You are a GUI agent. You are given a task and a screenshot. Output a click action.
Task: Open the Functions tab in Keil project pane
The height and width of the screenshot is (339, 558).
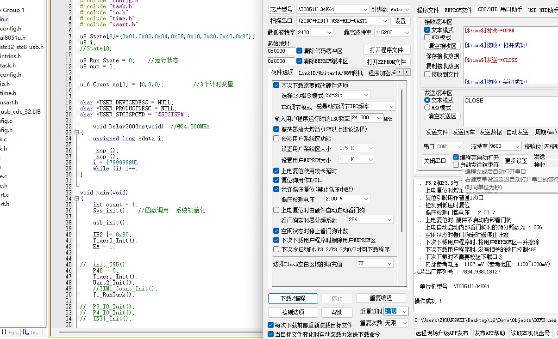10,332
